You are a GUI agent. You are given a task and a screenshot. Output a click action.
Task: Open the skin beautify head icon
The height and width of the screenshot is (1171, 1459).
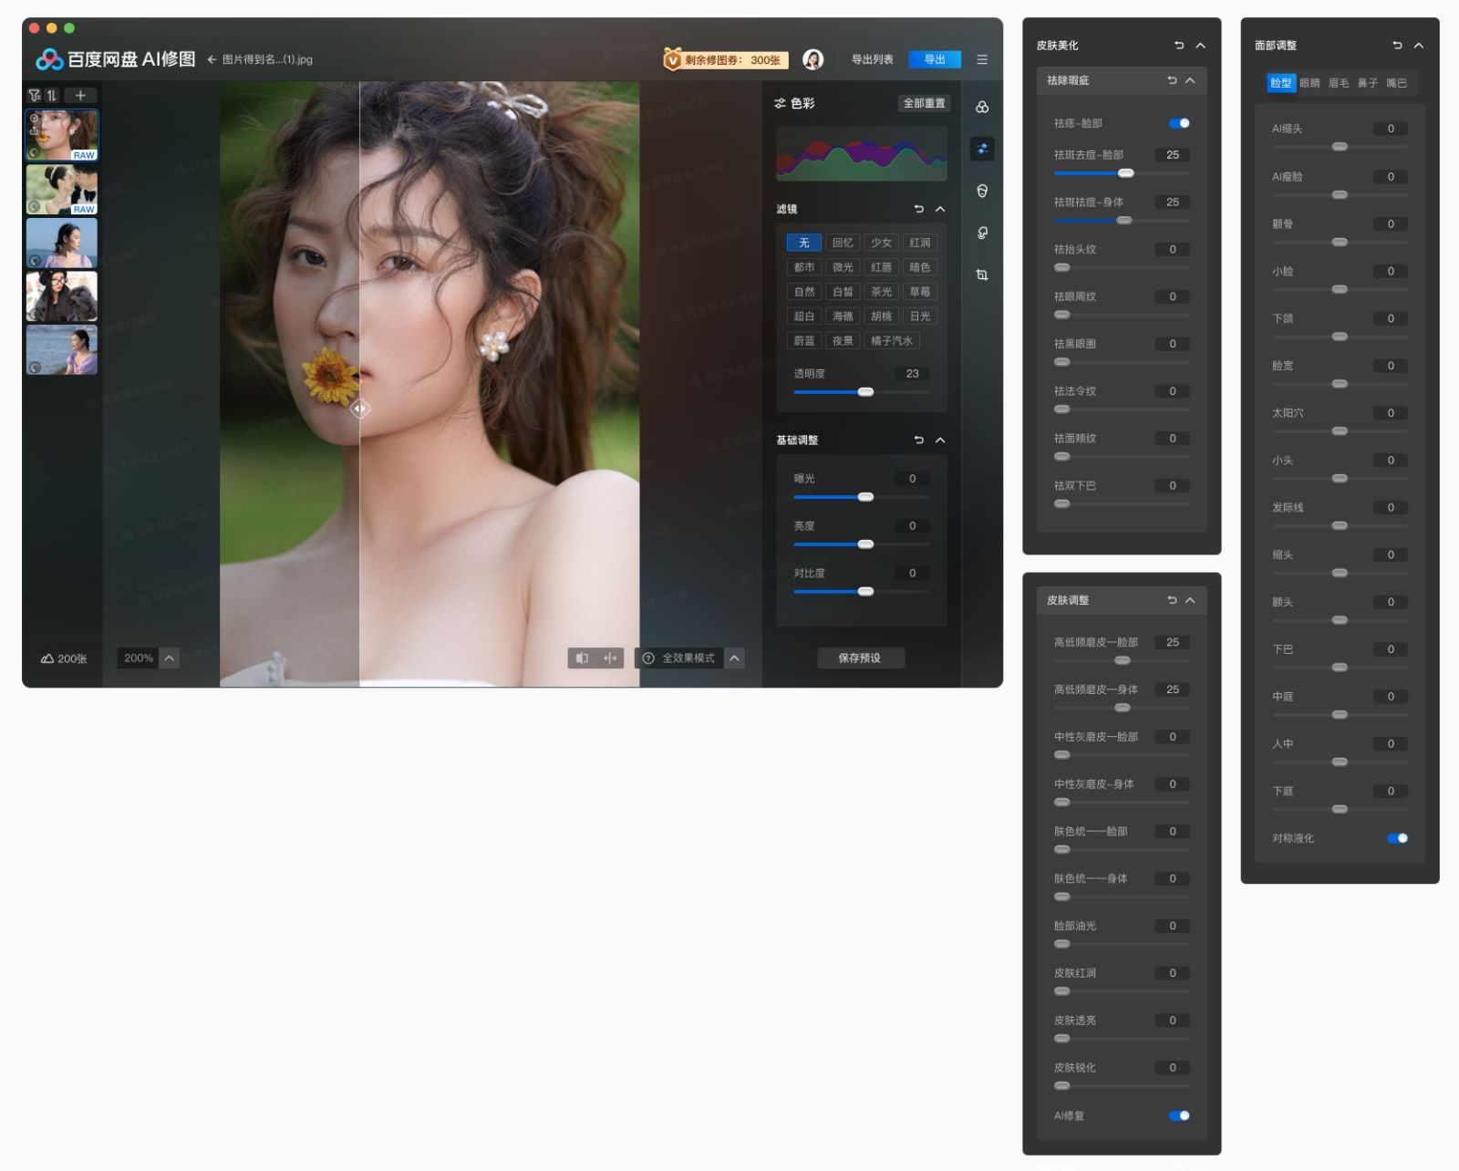tap(982, 233)
